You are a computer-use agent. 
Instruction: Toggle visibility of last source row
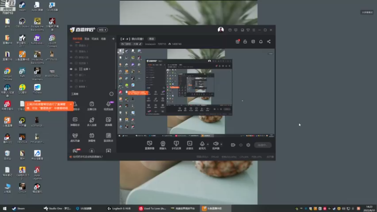71,87
